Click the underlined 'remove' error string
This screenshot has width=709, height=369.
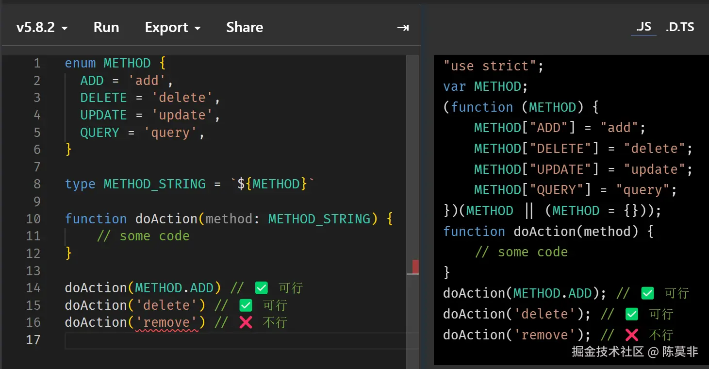(x=166, y=322)
